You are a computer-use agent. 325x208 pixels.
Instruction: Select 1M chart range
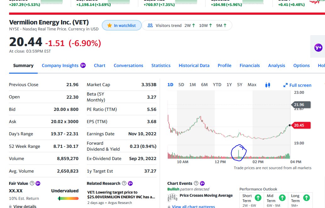(x=192, y=85)
